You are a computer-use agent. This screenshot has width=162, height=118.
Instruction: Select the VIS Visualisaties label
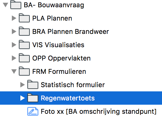(x=58, y=45)
